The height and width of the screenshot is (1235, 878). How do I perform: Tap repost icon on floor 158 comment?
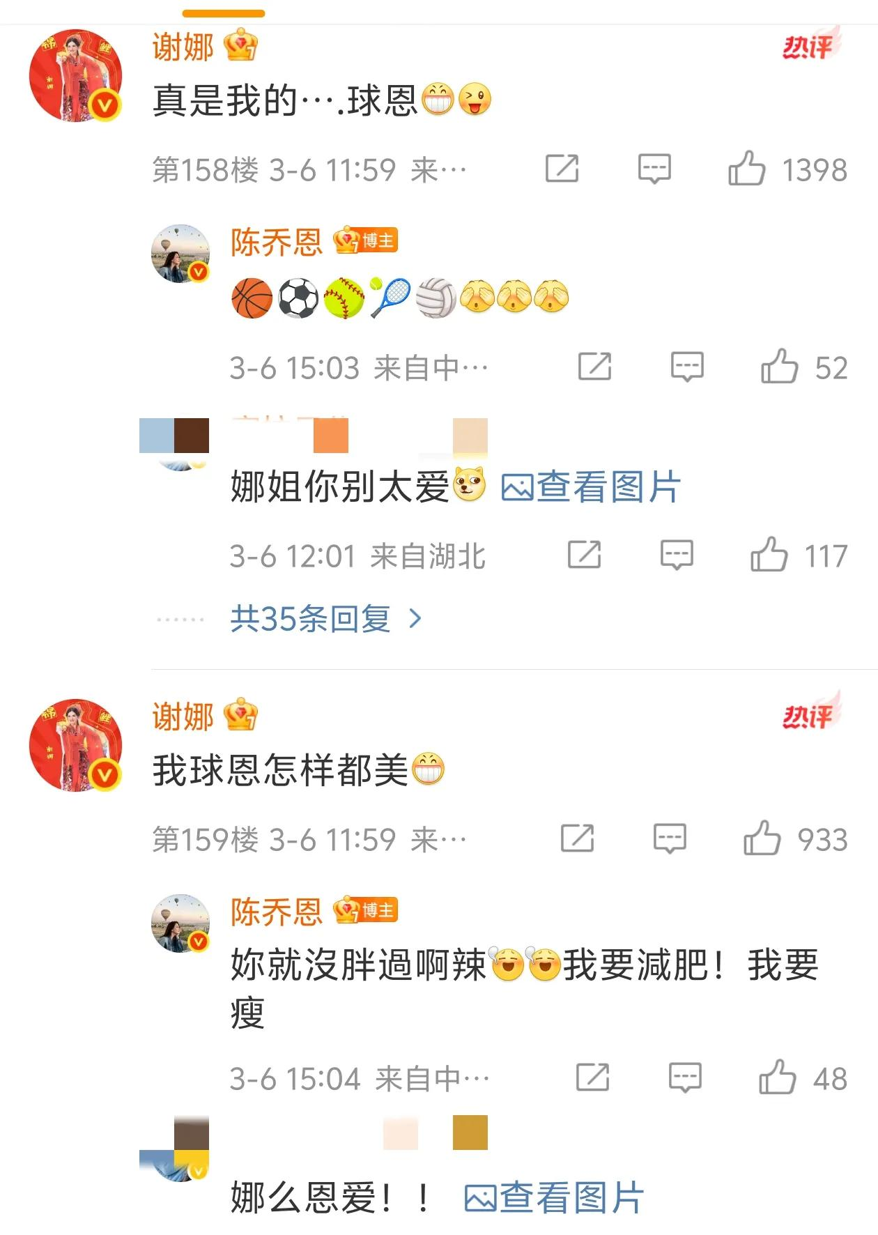pyautogui.click(x=562, y=169)
